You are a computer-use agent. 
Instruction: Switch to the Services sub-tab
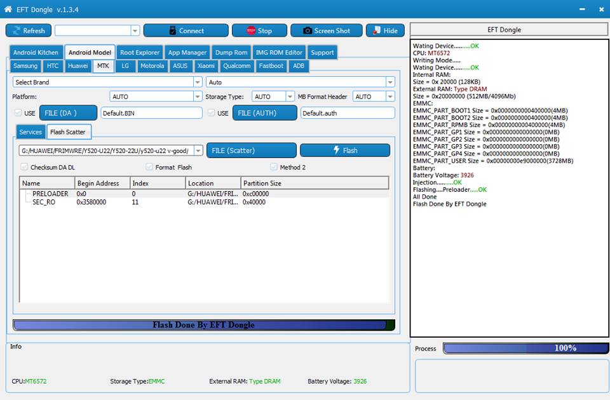coord(30,132)
